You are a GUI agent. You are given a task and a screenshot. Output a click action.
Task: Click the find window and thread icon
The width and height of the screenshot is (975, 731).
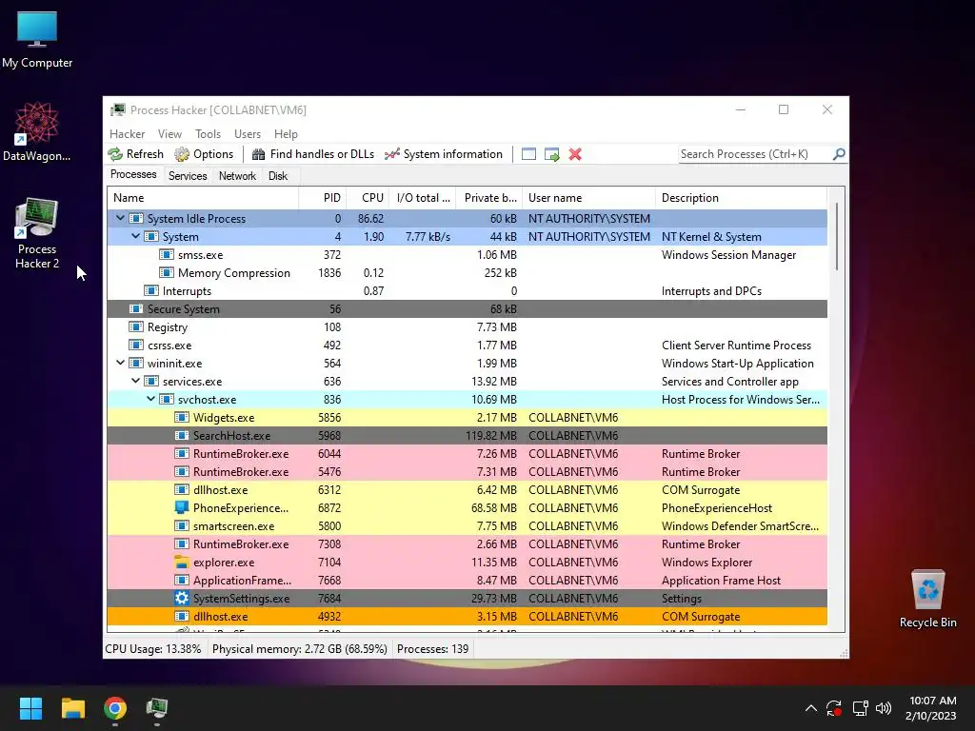click(551, 154)
